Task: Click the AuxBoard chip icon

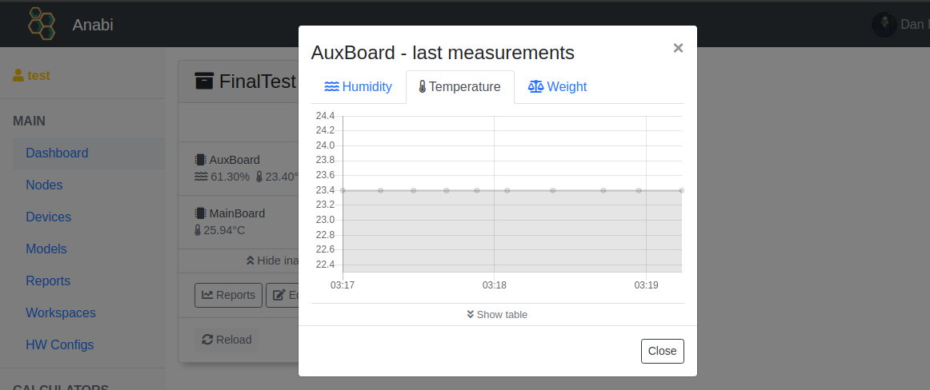Action: point(200,160)
